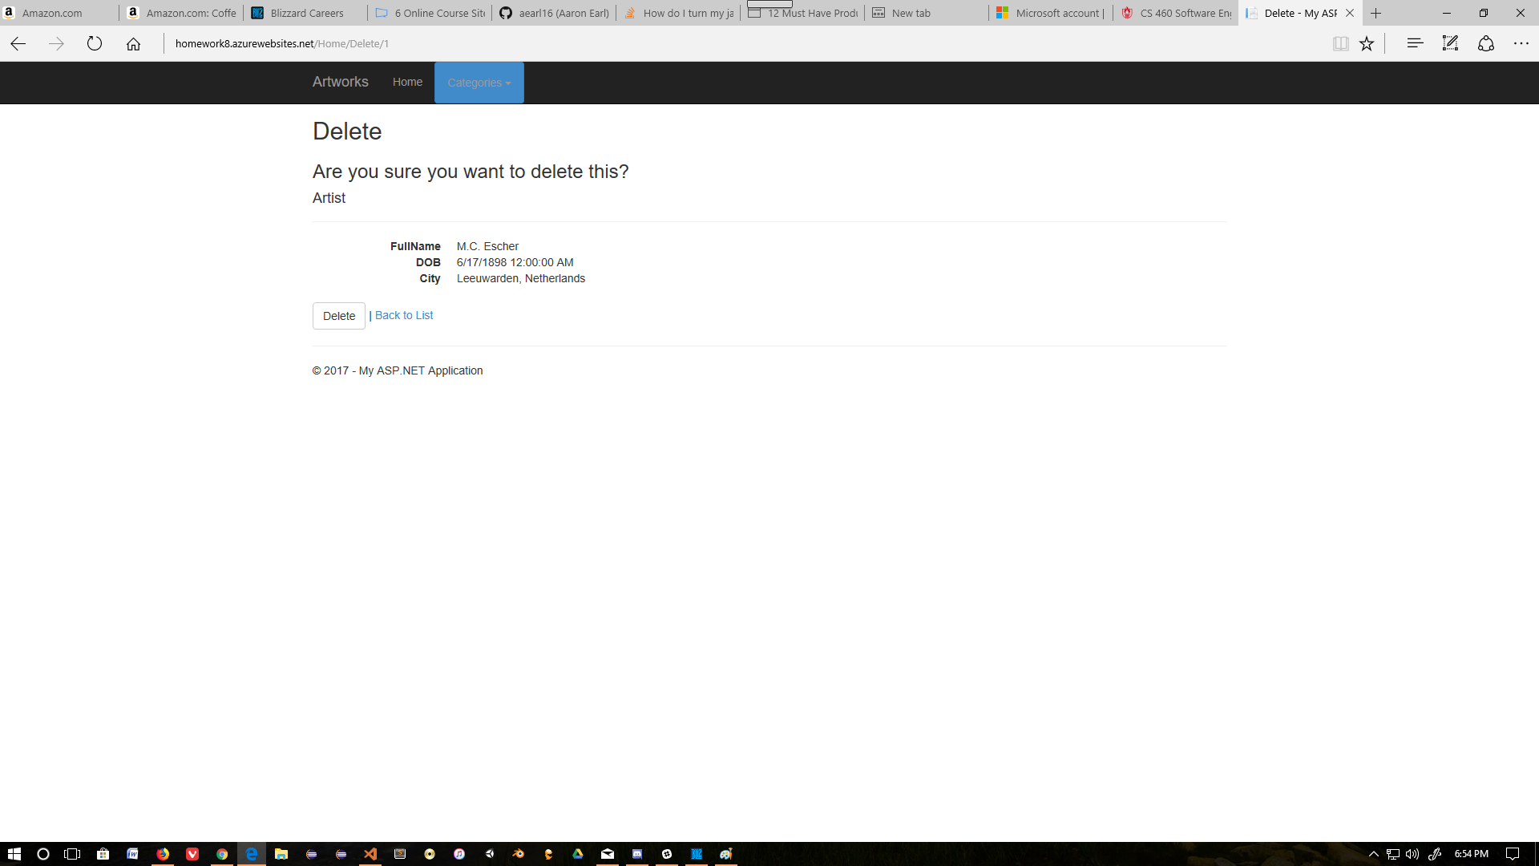Image resolution: width=1539 pixels, height=866 pixels.
Task: Click the web note pen icon
Action: 1450,44
